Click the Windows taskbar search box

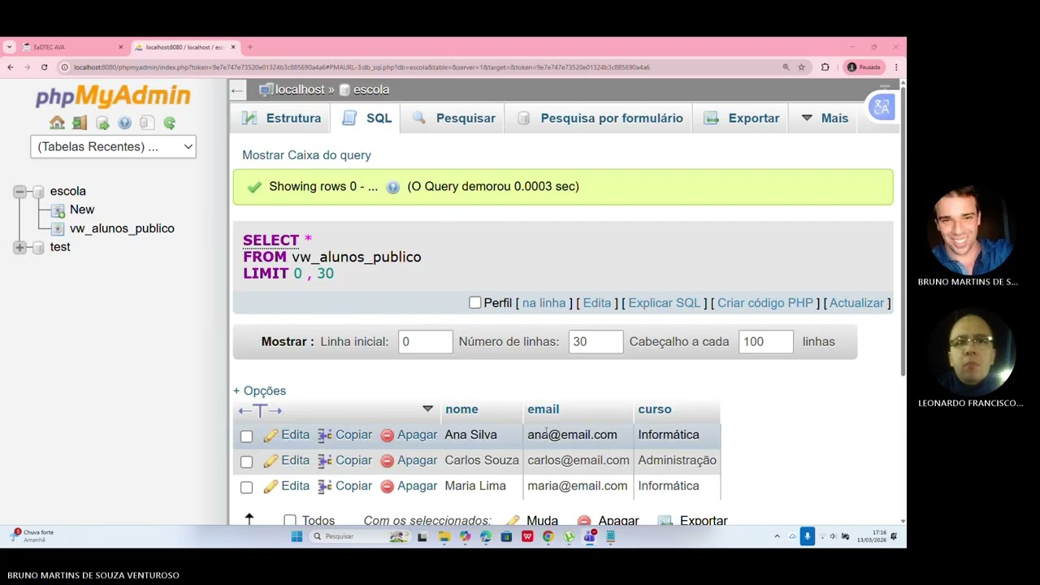click(x=359, y=536)
